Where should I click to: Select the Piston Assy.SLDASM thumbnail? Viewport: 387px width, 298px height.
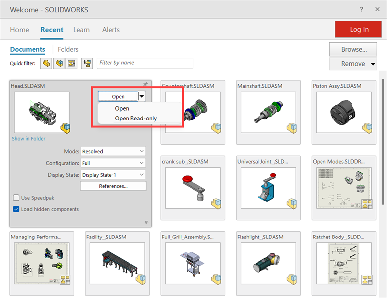pyautogui.click(x=344, y=113)
